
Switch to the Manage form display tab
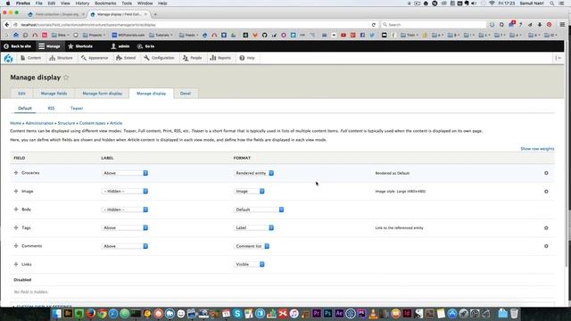click(103, 94)
